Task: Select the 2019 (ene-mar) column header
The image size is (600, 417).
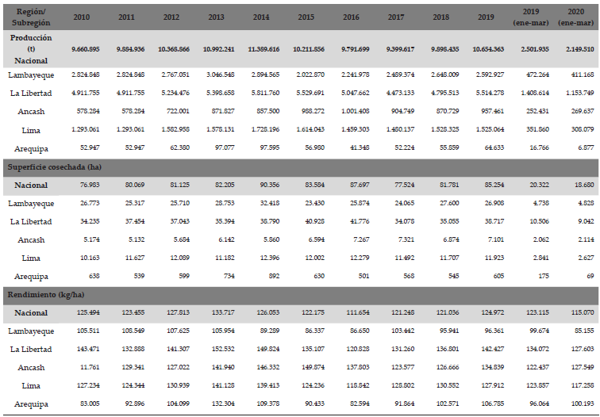Action: pos(530,17)
